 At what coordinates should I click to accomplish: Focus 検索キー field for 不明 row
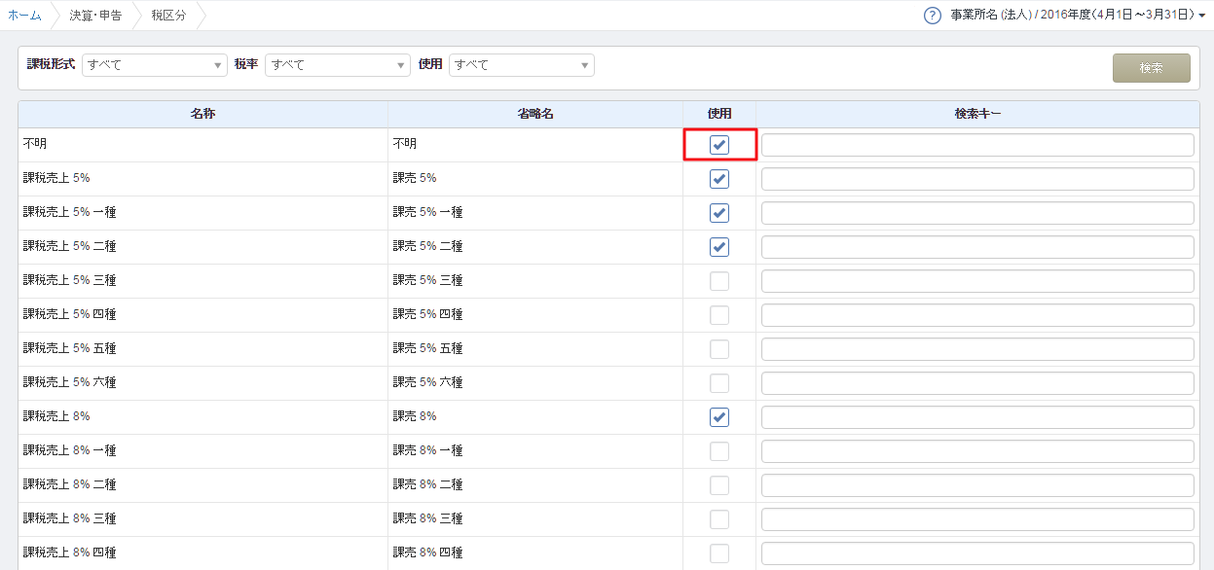pos(977,145)
